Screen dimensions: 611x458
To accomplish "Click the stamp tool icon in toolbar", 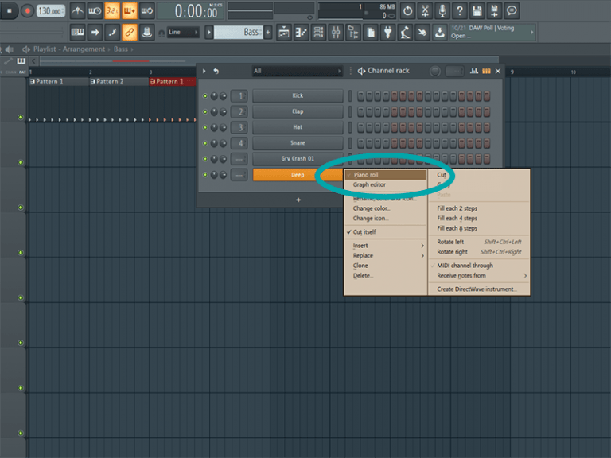I will click(147, 32).
